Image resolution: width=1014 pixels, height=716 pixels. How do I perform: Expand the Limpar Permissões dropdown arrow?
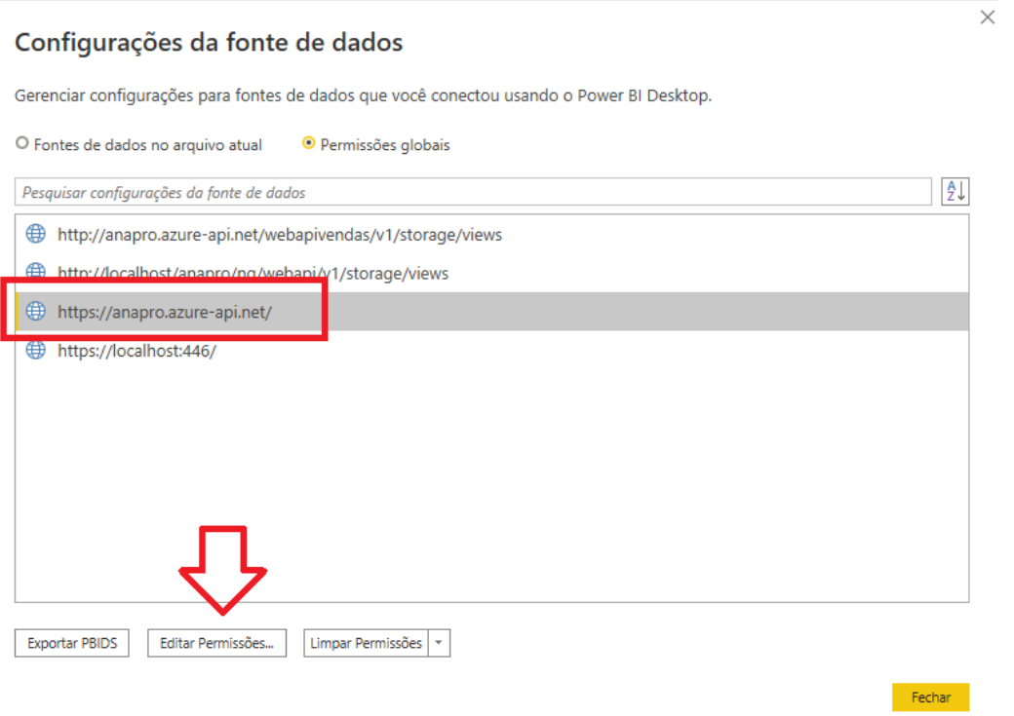click(x=439, y=643)
